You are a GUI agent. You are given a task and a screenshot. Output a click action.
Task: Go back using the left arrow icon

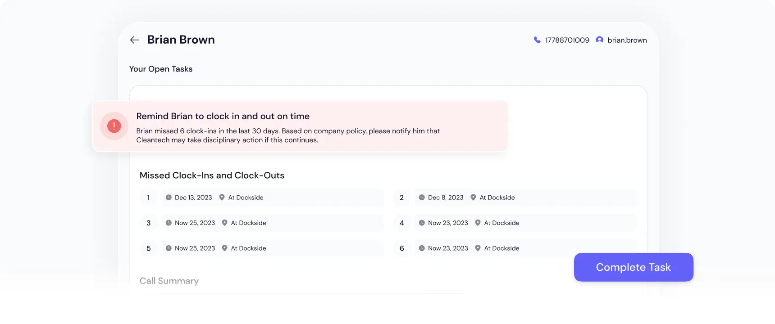pos(134,40)
